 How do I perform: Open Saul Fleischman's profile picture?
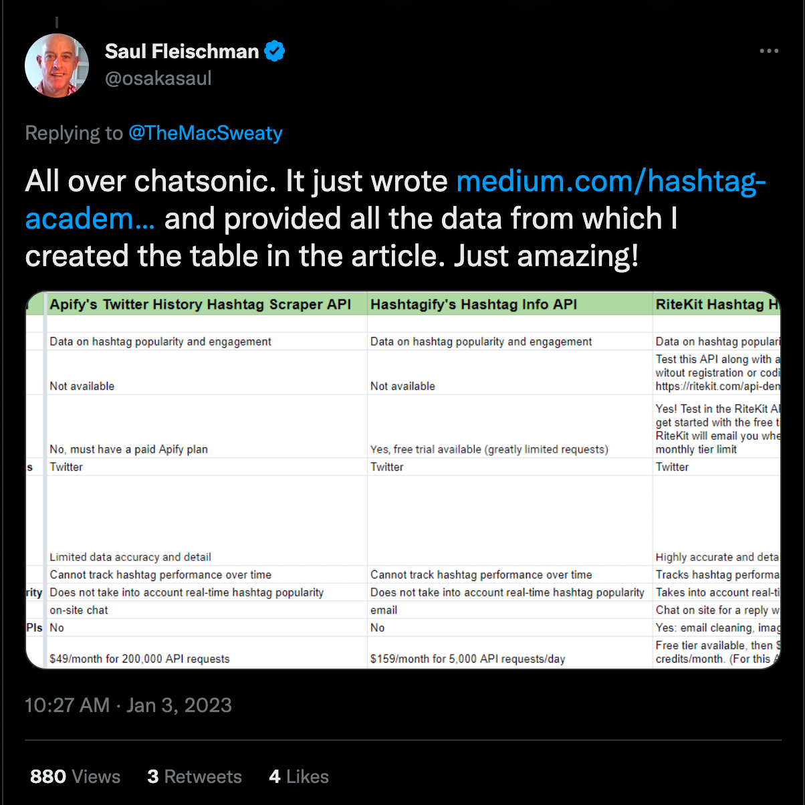point(56,65)
